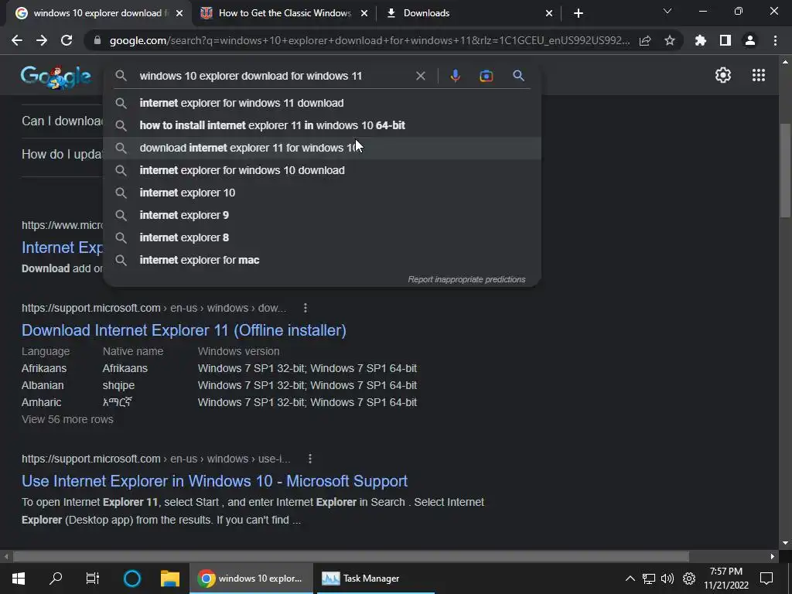Viewport: 792px width, 594px height.
Task: Click the taskbar clock 7:57 PM
Action: 726,579
